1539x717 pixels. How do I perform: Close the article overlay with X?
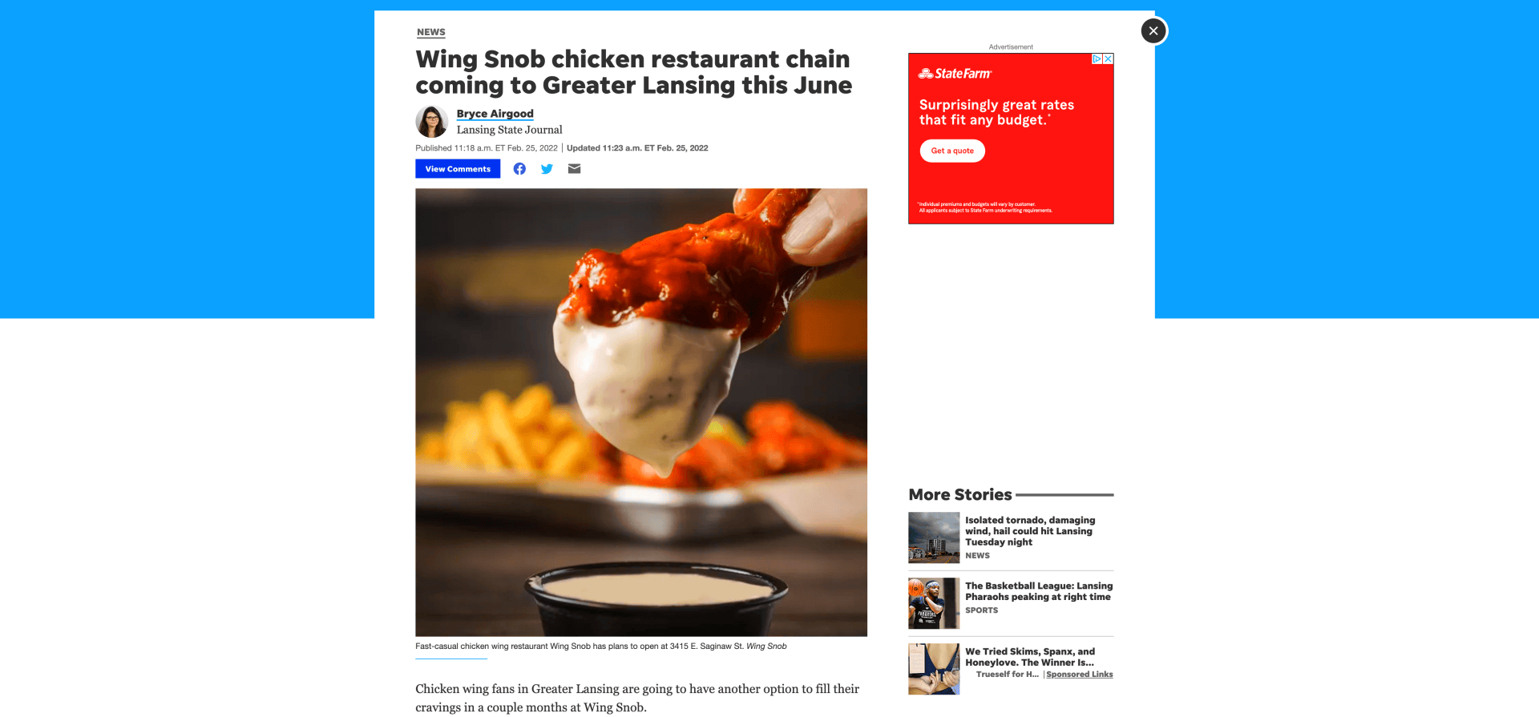point(1153,31)
